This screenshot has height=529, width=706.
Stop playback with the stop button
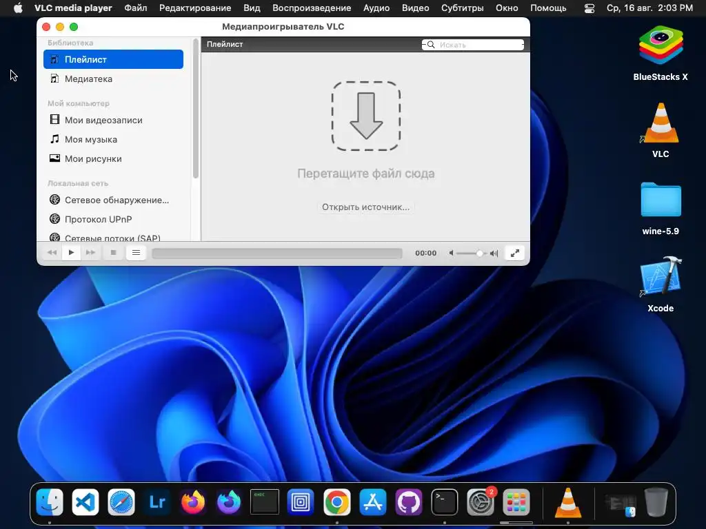point(114,253)
